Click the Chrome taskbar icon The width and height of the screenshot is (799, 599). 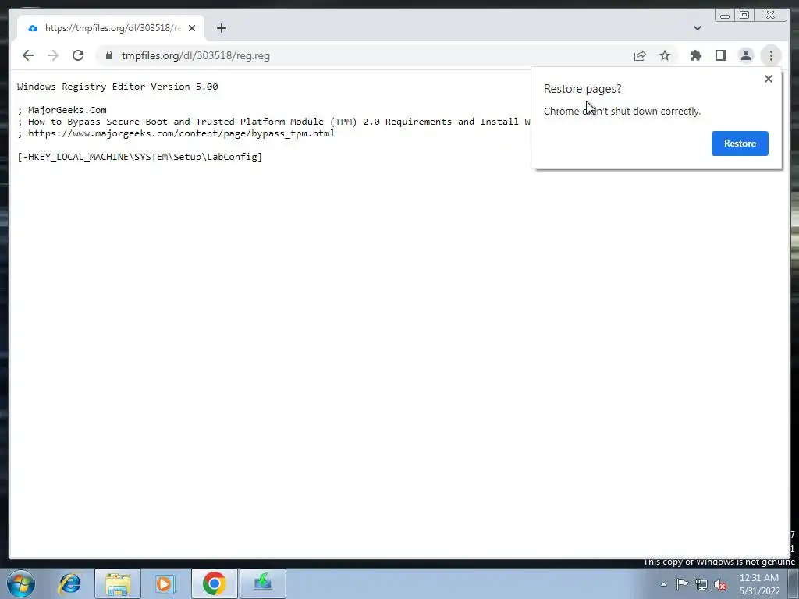coord(214,583)
